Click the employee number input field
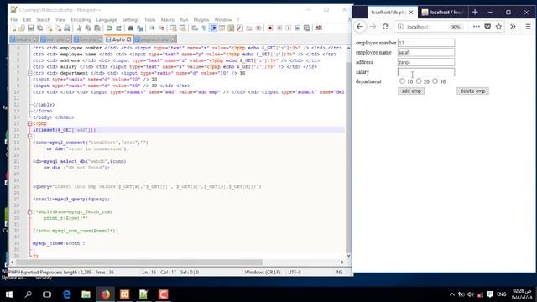The height and width of the screenshot is (302, 537). [x=426, y=43]
